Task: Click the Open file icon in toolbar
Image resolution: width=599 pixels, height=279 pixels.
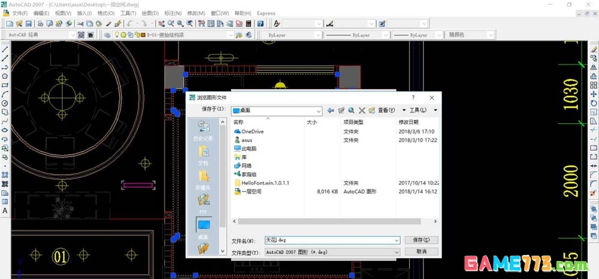Action: coord(20,24)
